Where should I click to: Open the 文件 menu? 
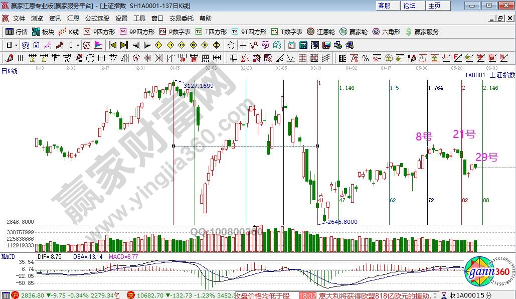point(19,19)
